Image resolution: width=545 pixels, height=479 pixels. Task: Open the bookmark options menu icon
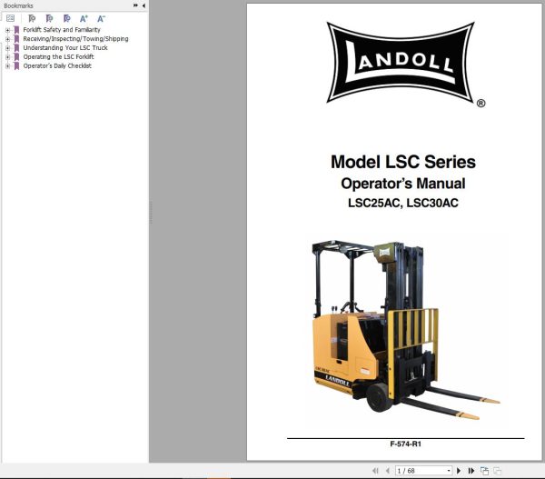click(10, 18)
